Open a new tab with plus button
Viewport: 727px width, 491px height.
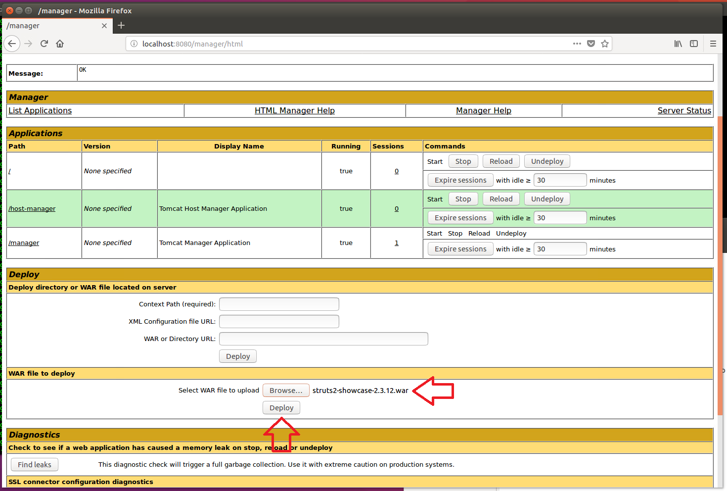coord(121,25)
